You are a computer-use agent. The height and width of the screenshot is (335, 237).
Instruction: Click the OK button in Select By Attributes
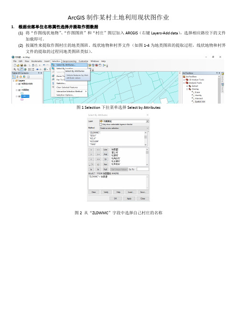coord(116,199)
